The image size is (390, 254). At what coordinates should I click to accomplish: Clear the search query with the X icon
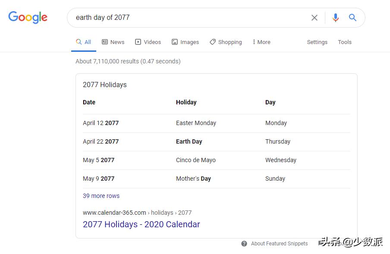click(x=315, y=17)
